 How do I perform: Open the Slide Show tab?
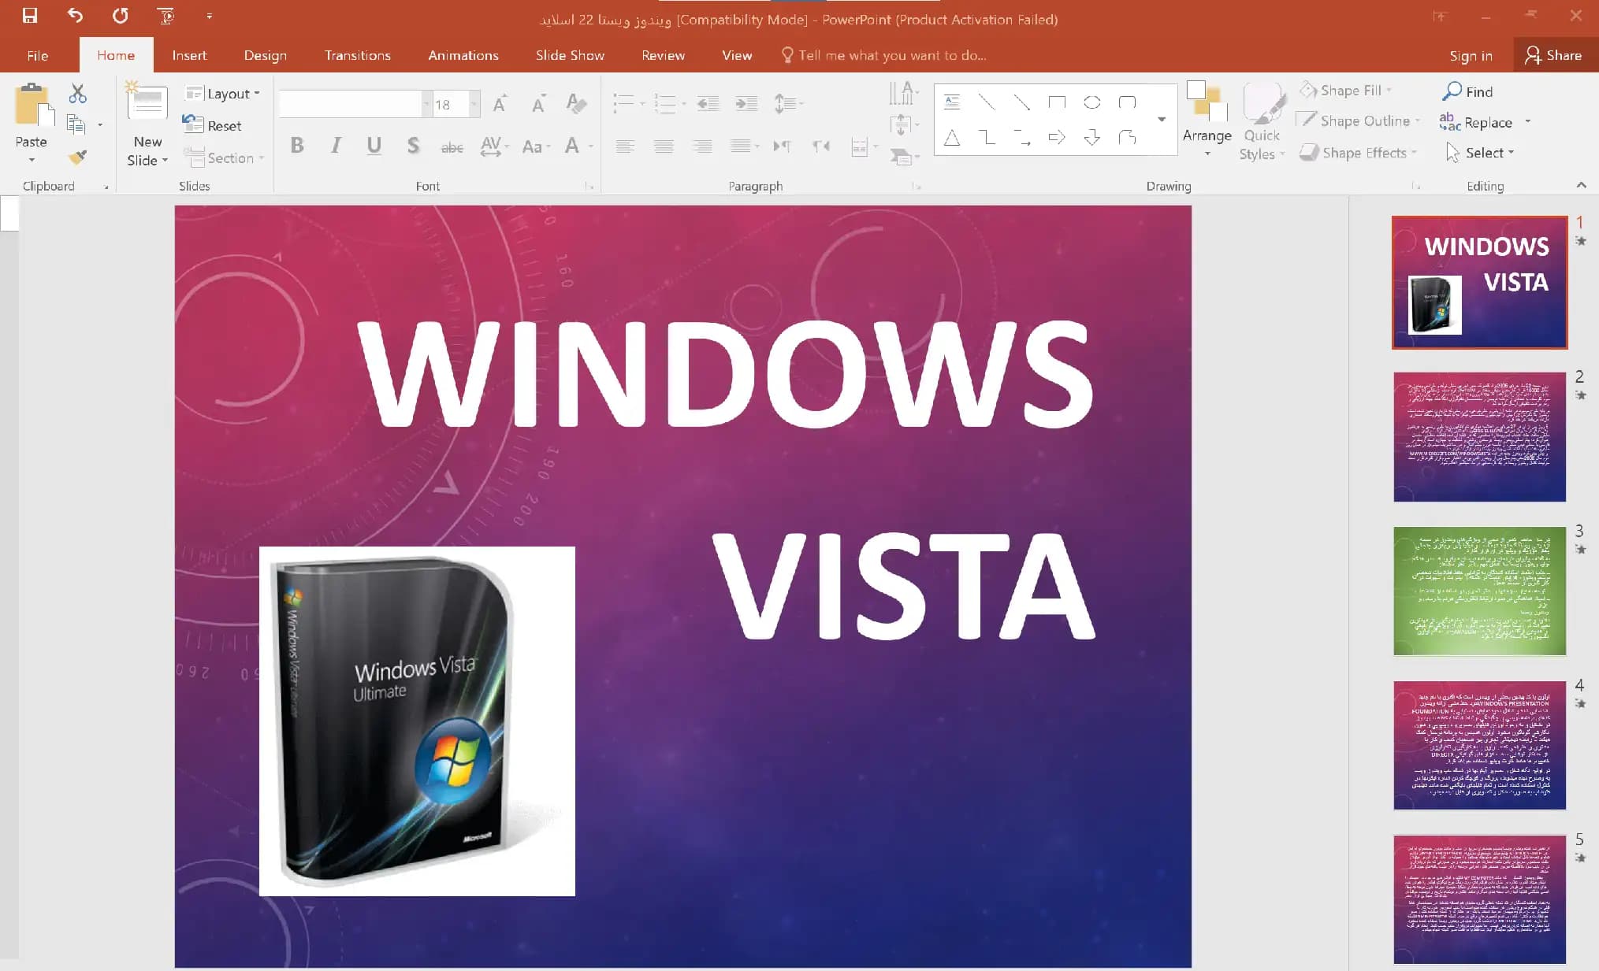(570, 55)
